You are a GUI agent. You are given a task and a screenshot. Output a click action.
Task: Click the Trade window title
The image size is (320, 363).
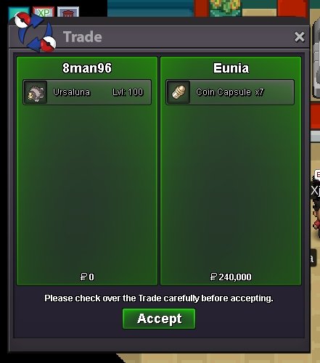(x=83, y=37)
